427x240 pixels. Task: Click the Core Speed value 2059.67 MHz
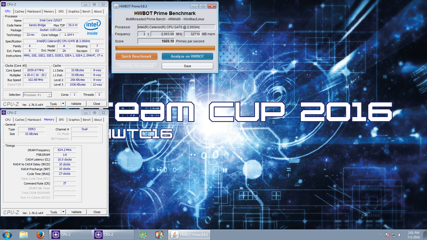(x=35, y=70)
